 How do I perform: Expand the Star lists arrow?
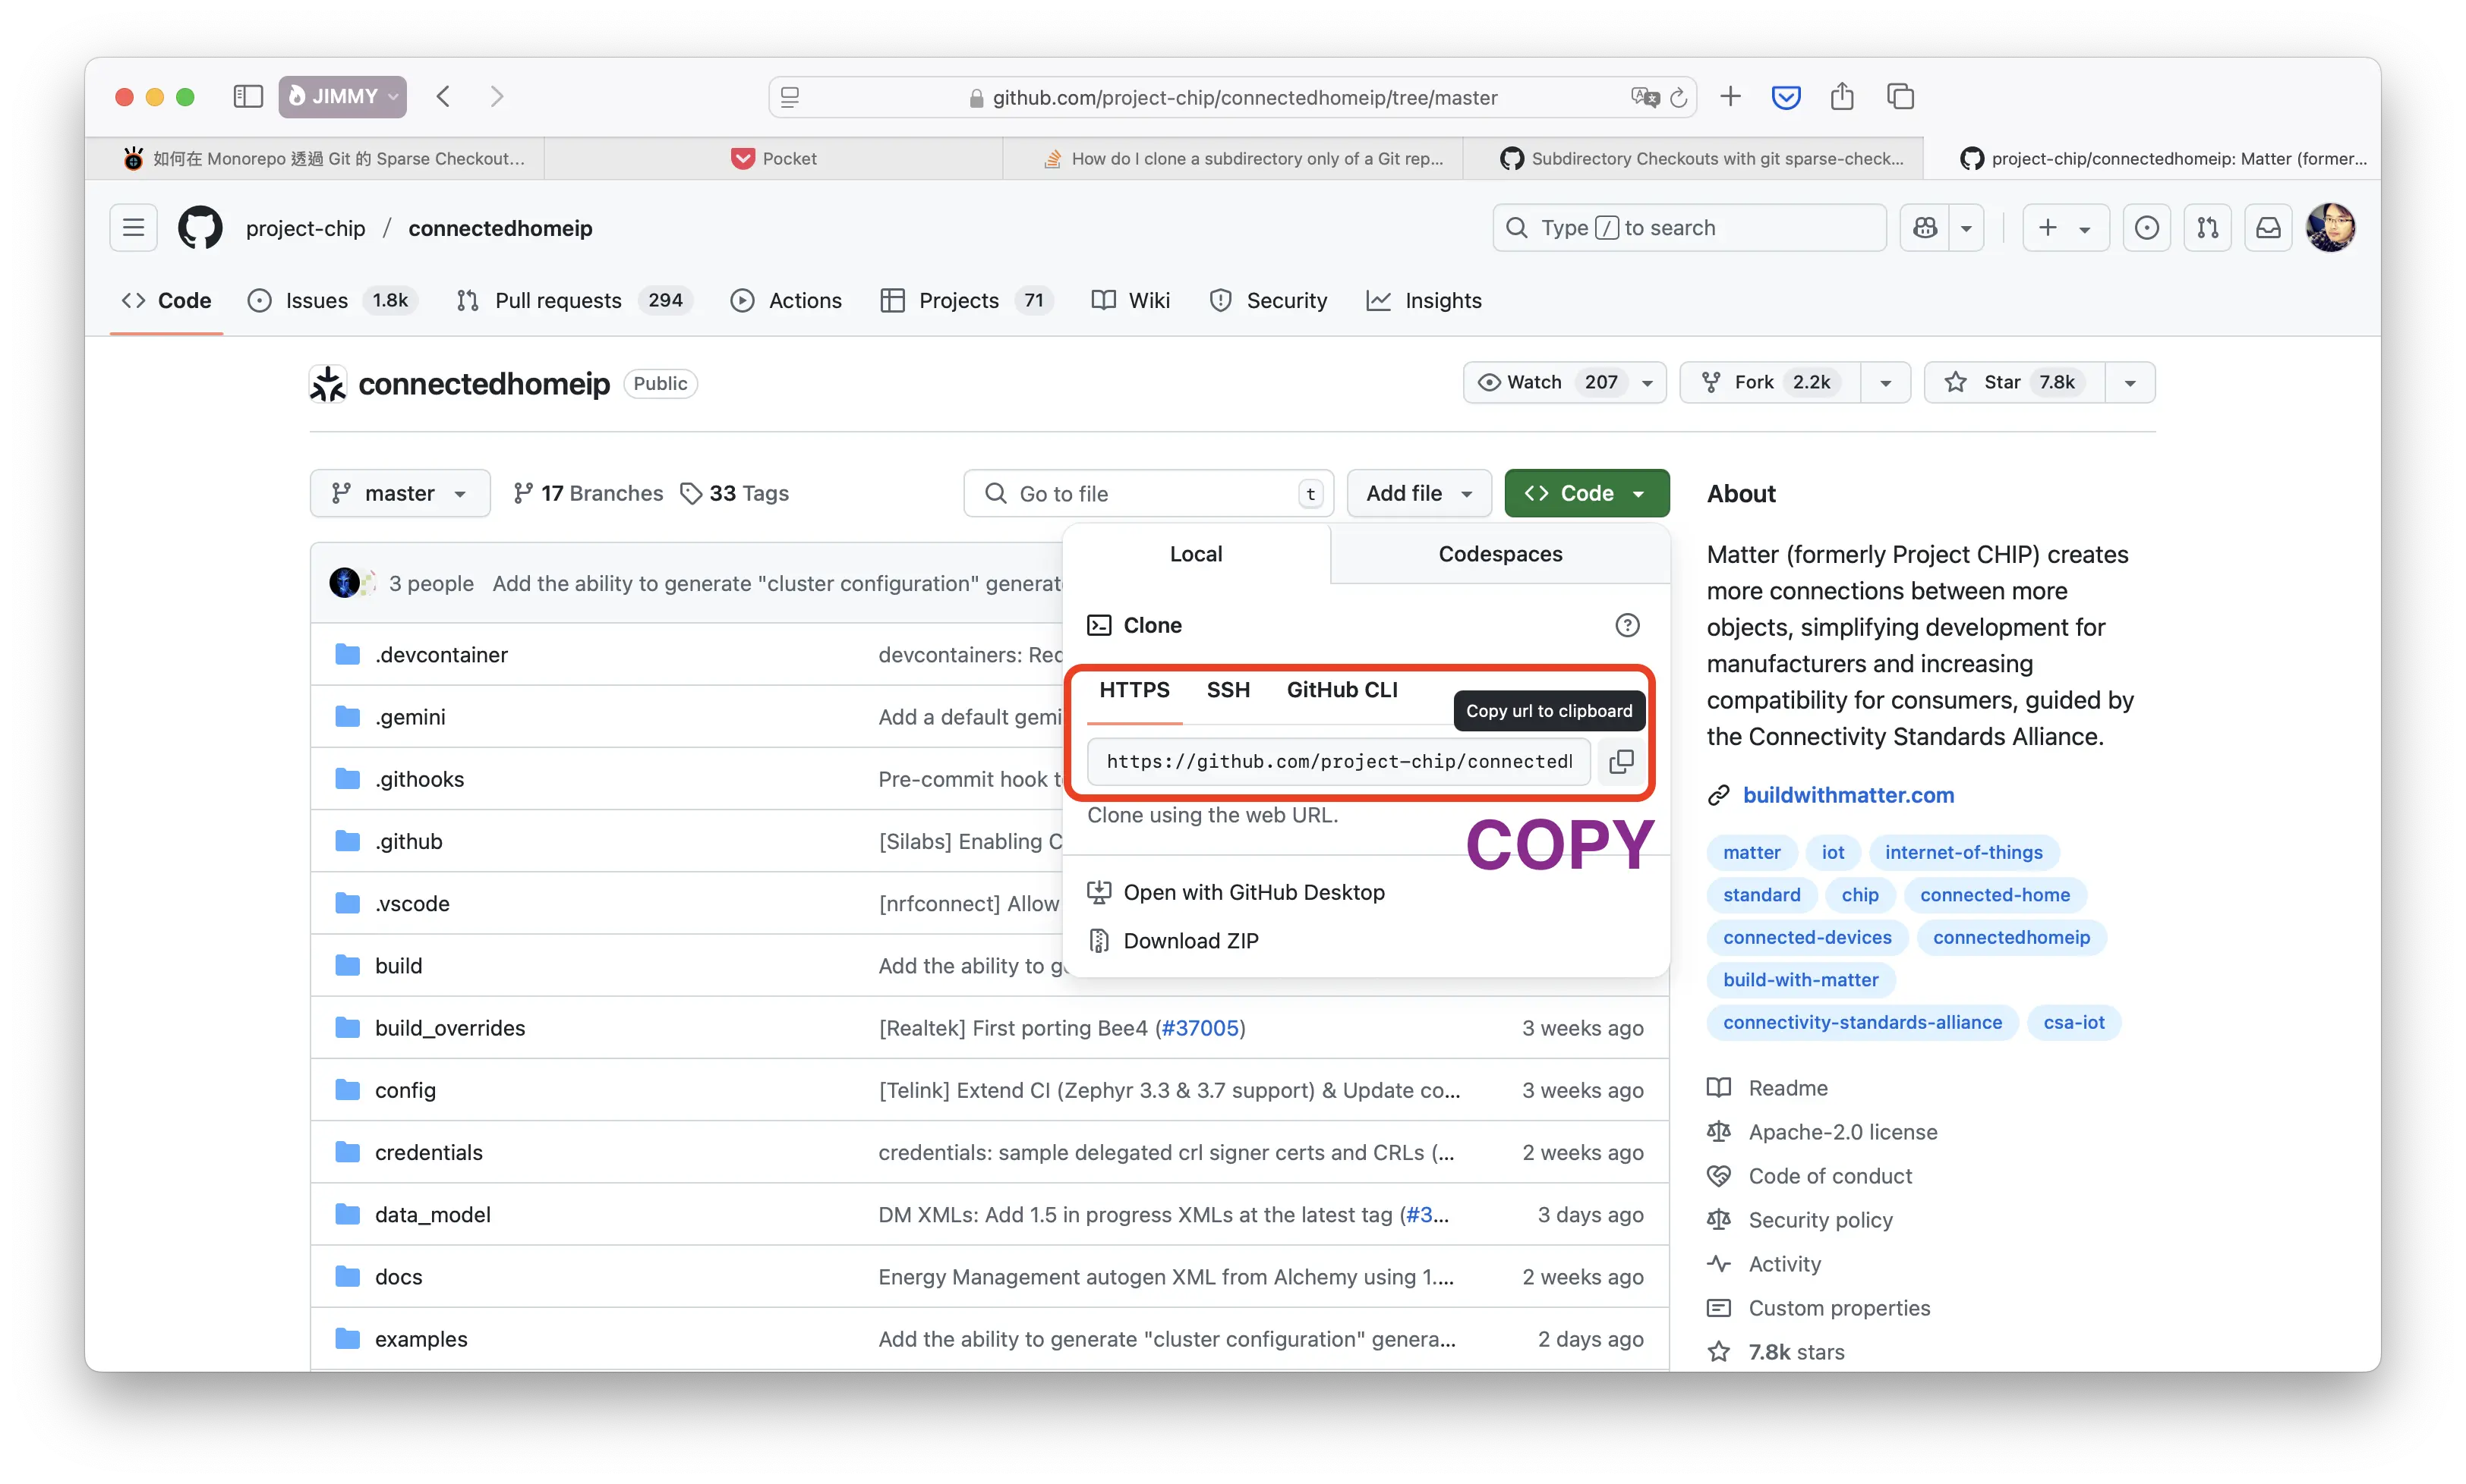coord(2130,382)
